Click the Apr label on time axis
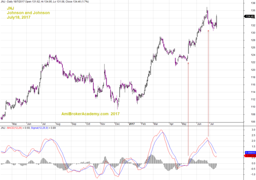256x180 pixels. pyautogui.click(x=172, y=124)
